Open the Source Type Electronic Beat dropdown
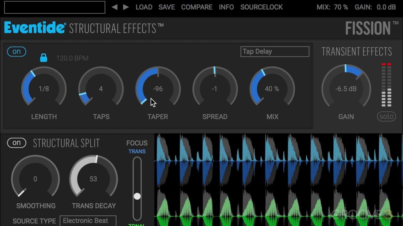Viewport: 403px width, 226px height. 88,221
